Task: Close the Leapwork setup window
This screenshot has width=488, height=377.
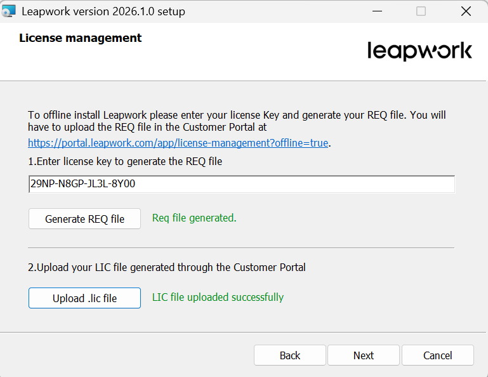Action: [x=466, y=11]
